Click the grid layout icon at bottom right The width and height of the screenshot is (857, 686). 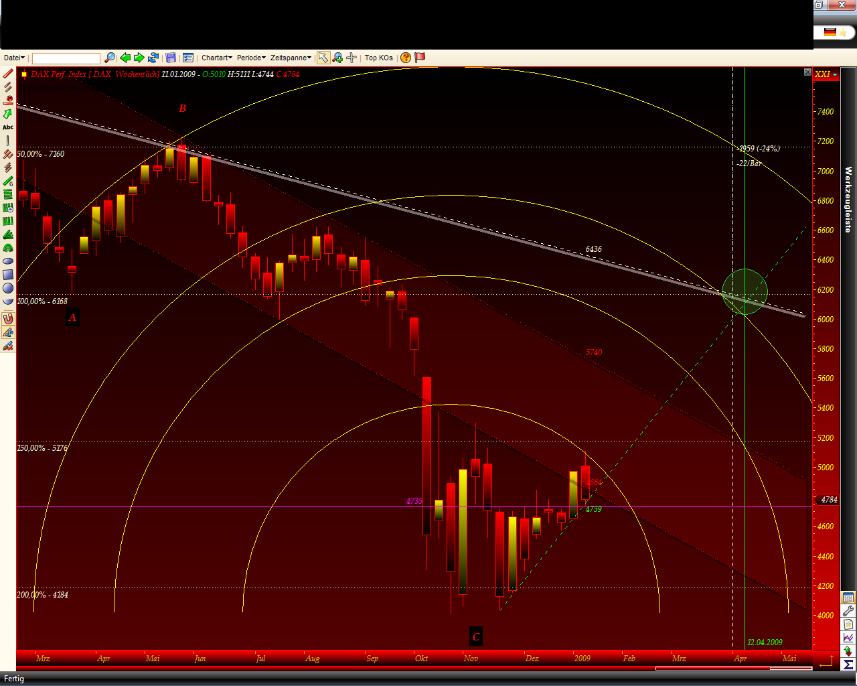848,598
